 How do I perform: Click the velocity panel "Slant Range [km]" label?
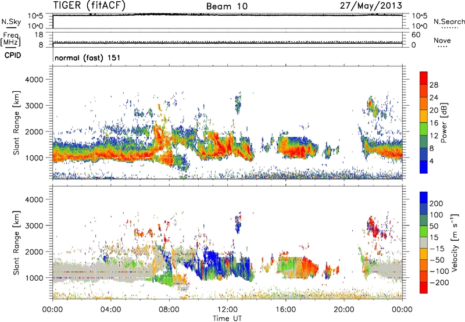coord(16,242)
